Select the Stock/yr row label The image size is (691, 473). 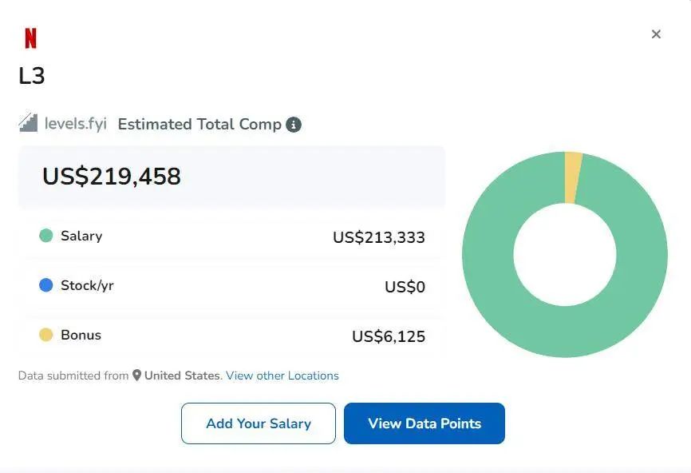(x=87, y=285)
